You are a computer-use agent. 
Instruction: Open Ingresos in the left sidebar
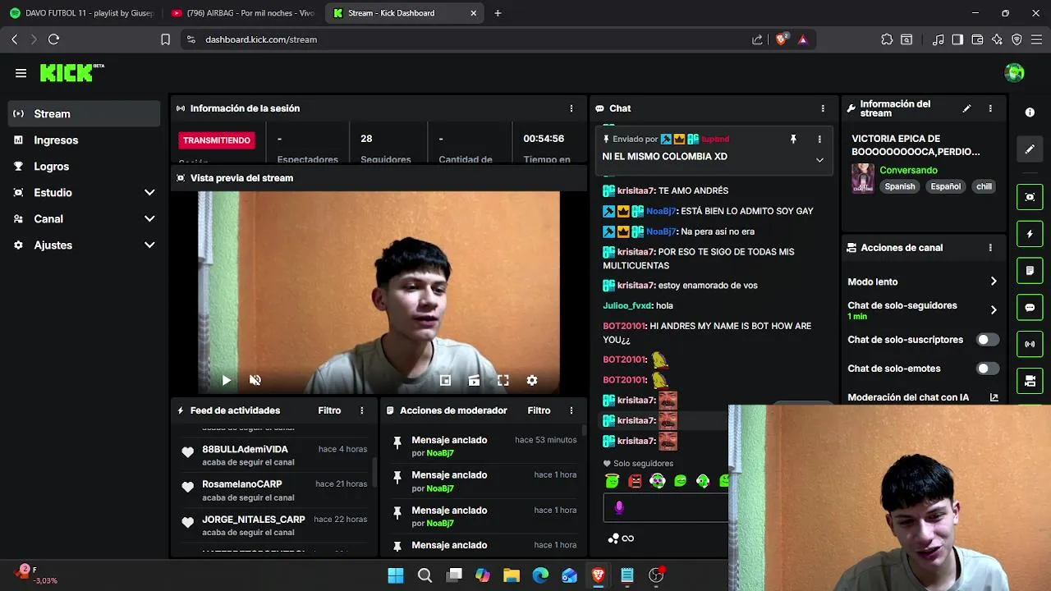84,140
